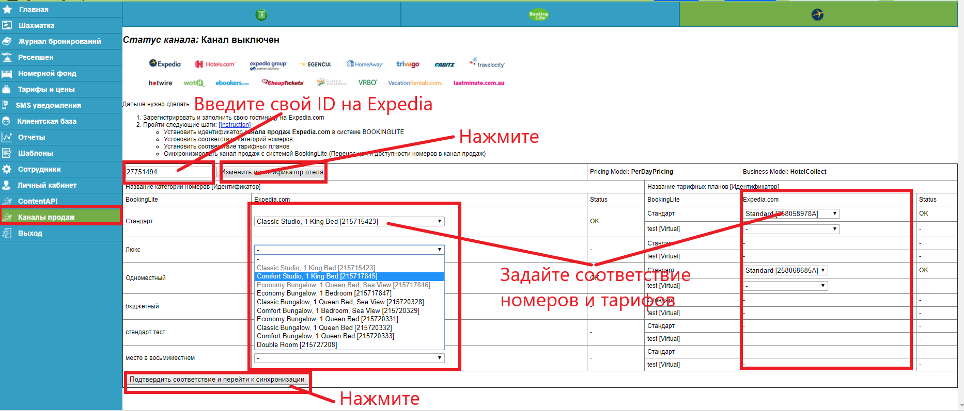
Task: Click the Шаблоны document icon
Action: click(x=7, y=153)
